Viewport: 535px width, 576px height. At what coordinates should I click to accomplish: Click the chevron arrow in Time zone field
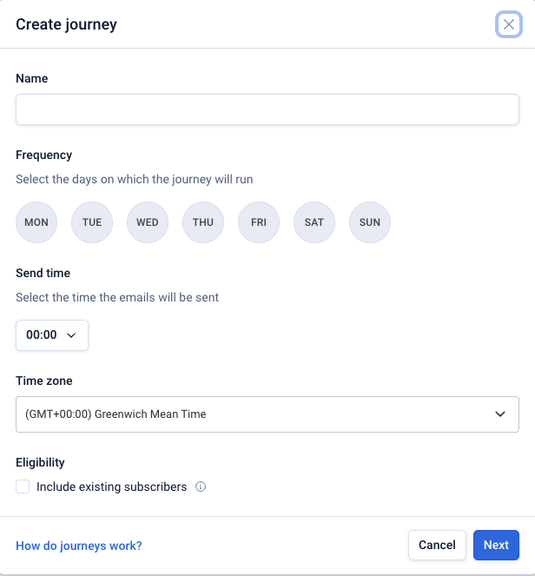pyautogui.click(x=500, y=414)
